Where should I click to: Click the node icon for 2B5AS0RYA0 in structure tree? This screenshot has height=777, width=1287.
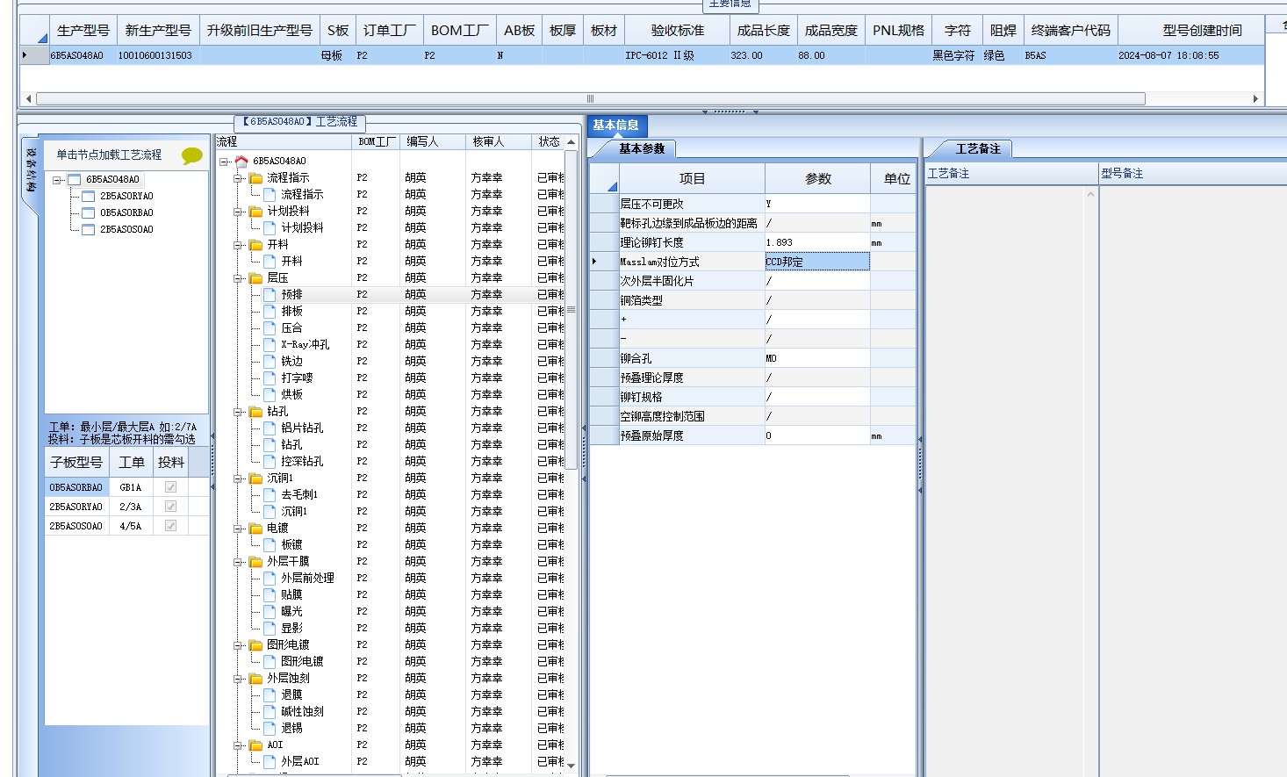(88, 196)
